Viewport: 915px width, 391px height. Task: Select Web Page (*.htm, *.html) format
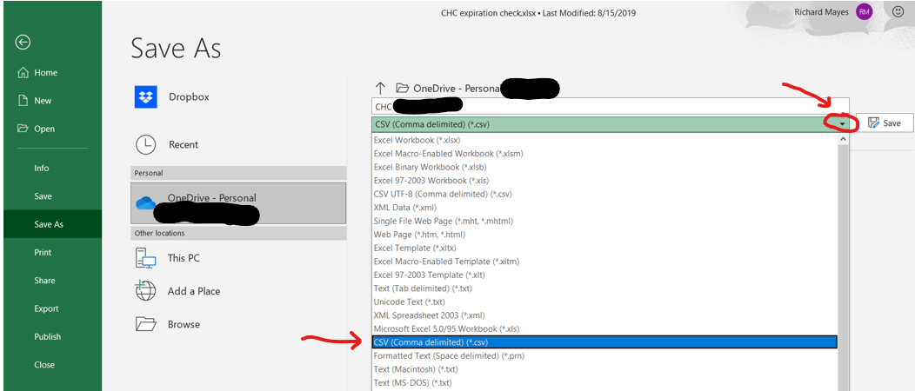(604, 235)
